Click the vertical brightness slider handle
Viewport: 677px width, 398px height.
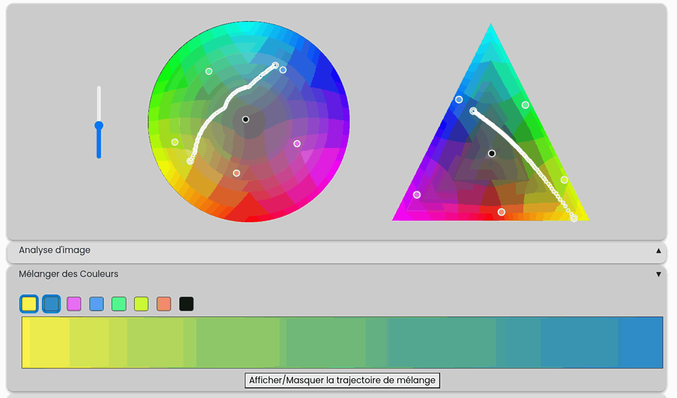(x=99, y=125)
